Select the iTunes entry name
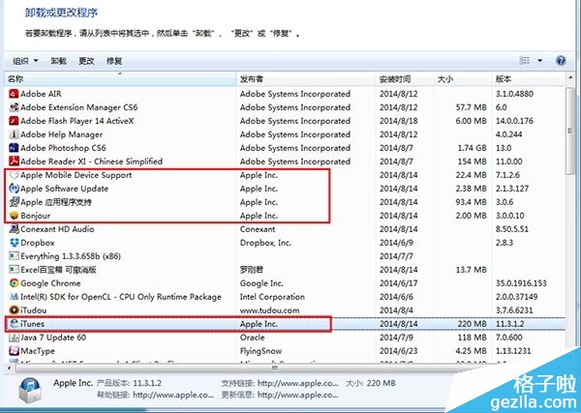 32,324
